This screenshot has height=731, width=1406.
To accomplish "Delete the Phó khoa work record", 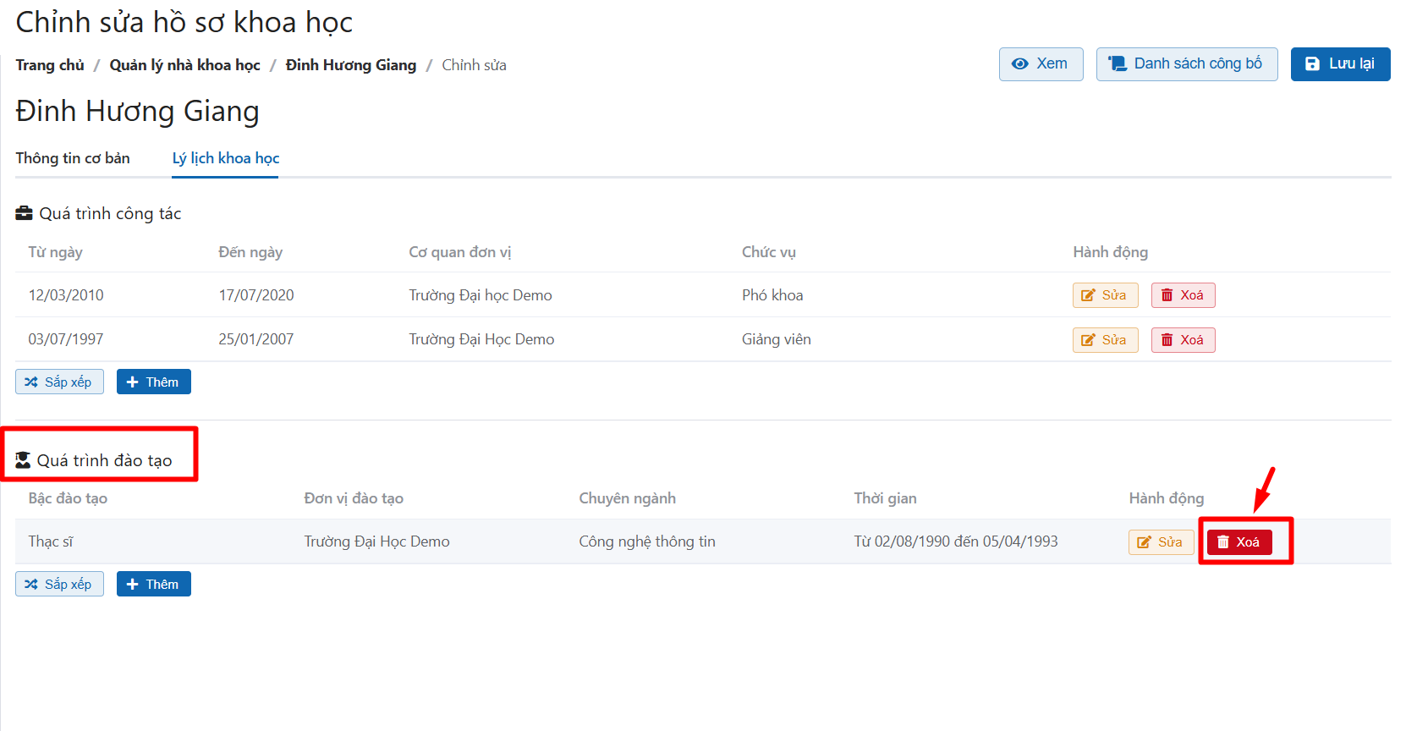I will [1183, 295].
